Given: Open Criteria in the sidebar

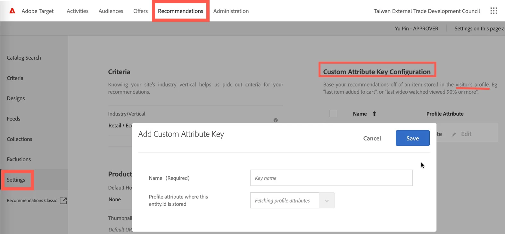Looking at the screenshot, I should pyautogui.click(x=15, y=78).
